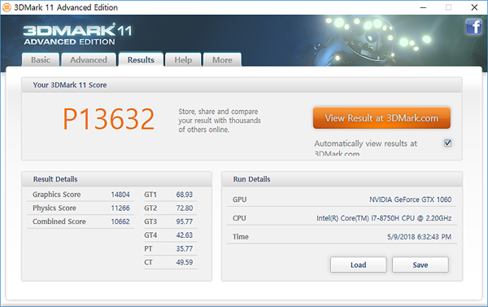This screenshot has height=307, width=488.
Task: Click the Graphics Score row
Action: [81, 195]
